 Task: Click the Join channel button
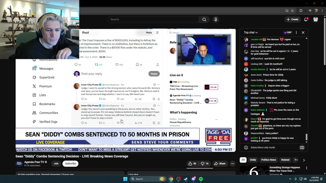[x=56, y=164]
